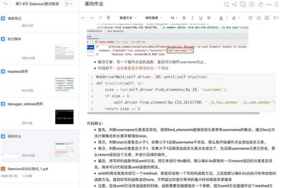
Task: Open the font color dropdown arrow
Action: point(227,18)
